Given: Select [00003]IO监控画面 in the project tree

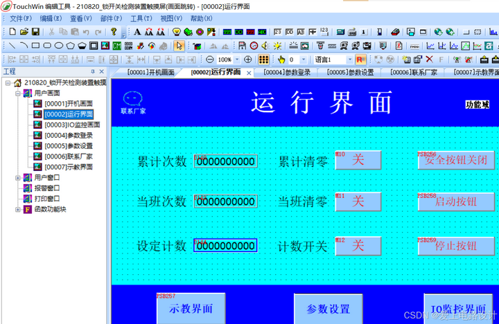Looking at the screenshot, I should point(72,125).
